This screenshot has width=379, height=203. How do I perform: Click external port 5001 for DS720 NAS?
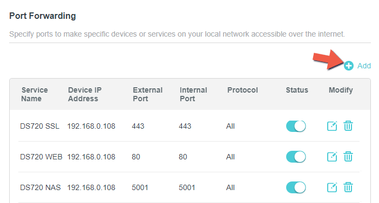point(140,187)
